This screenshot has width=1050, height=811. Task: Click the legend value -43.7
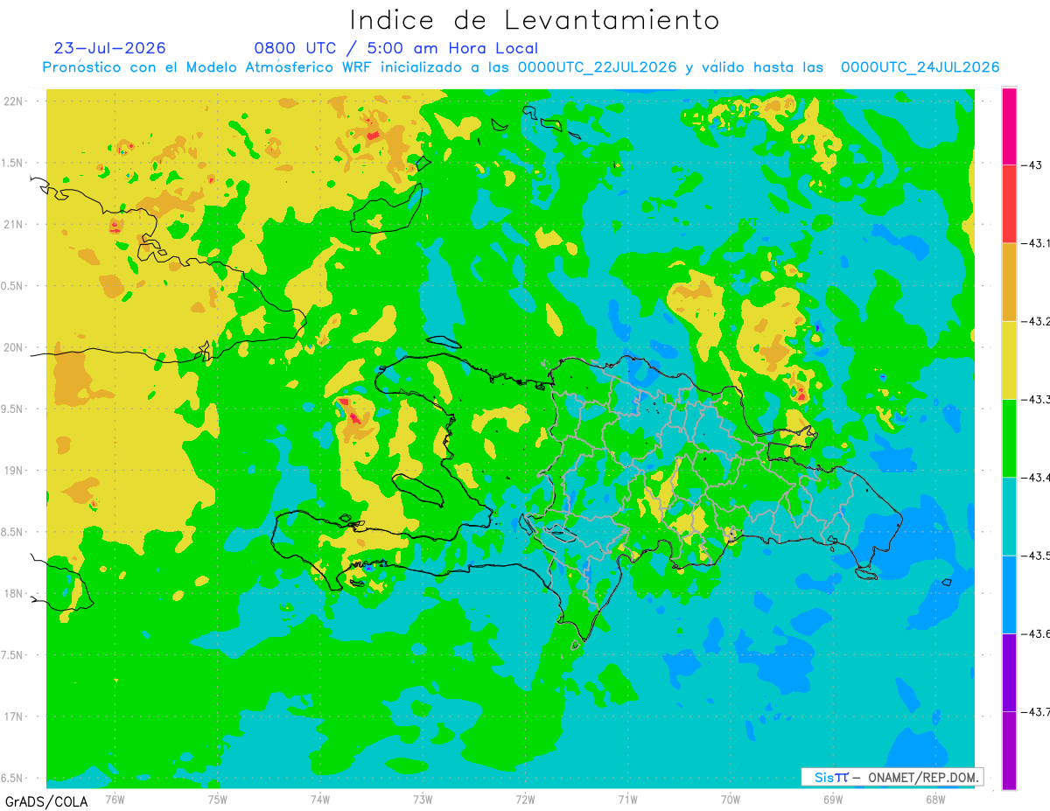click(x=1034, y=711)
